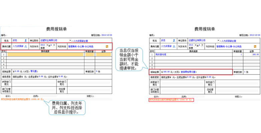
Task: Expand the 2015 year dropdown in left form
Action: pyautogui.click(x=48, y=45)
